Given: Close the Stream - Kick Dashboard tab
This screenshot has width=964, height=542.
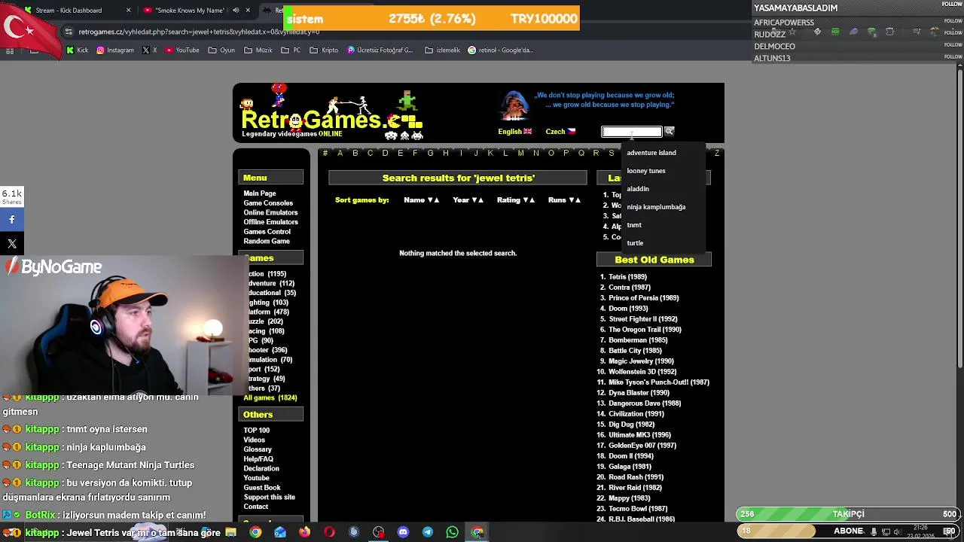Looking at the screenshot, I should (128, 11).
